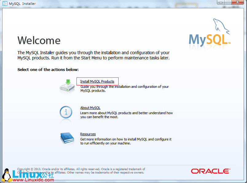Screen dimensions: 247x183
Task: Minimize the MySQL Installer window
Action: pyautogui.click(x=221, y=2)
